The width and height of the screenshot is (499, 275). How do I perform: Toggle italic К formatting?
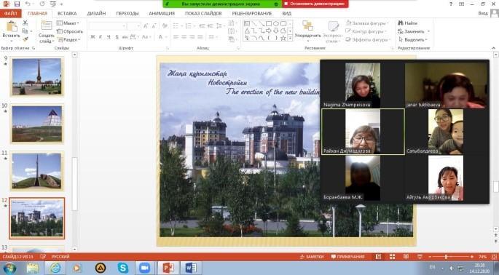tap(101, 37)
